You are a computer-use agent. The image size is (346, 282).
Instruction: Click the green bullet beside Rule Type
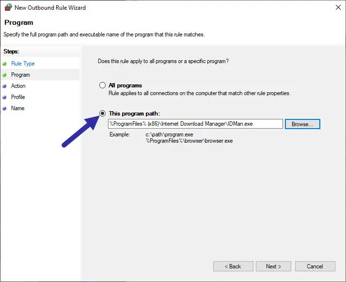click(5, 64)
